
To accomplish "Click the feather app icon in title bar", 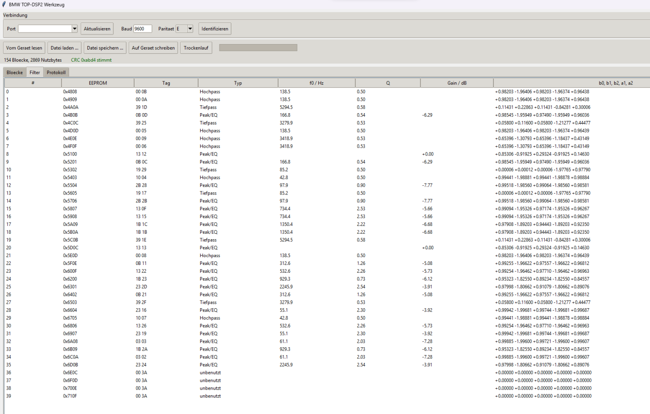I will coord(4,4).
